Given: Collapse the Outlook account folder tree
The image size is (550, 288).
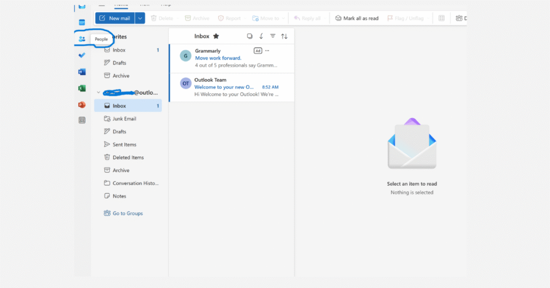Looking at the screenshot, I should 98,93.
